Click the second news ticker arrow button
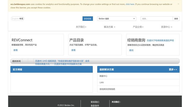 [x=31, y=61]
